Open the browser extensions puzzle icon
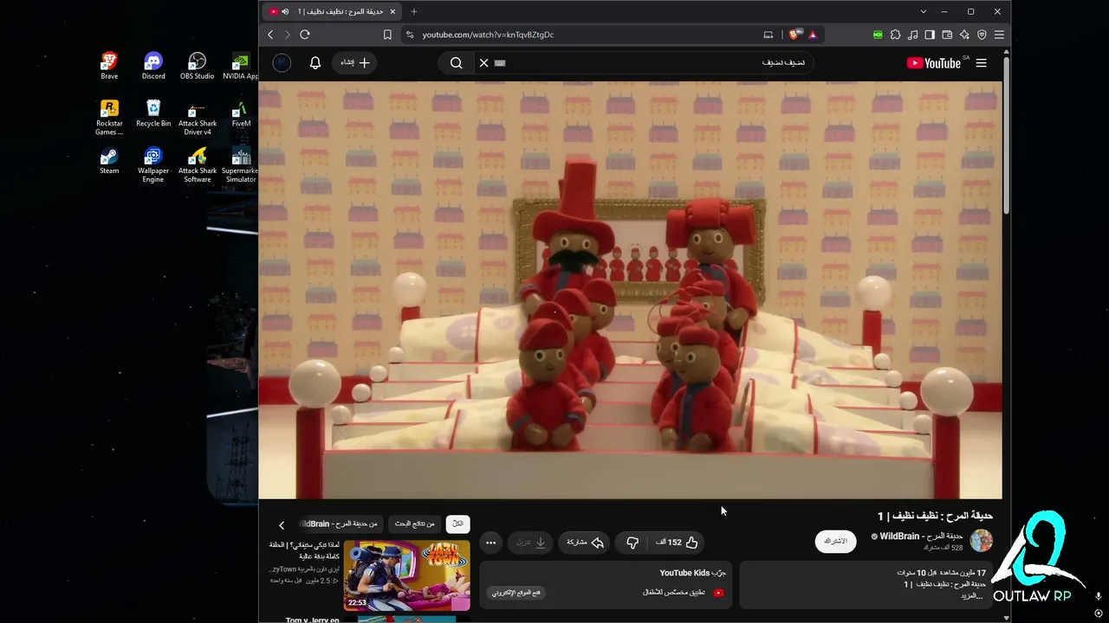 [895, 35]
